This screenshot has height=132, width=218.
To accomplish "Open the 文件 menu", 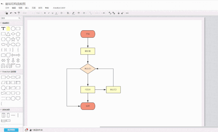I will tap(7, 8).
